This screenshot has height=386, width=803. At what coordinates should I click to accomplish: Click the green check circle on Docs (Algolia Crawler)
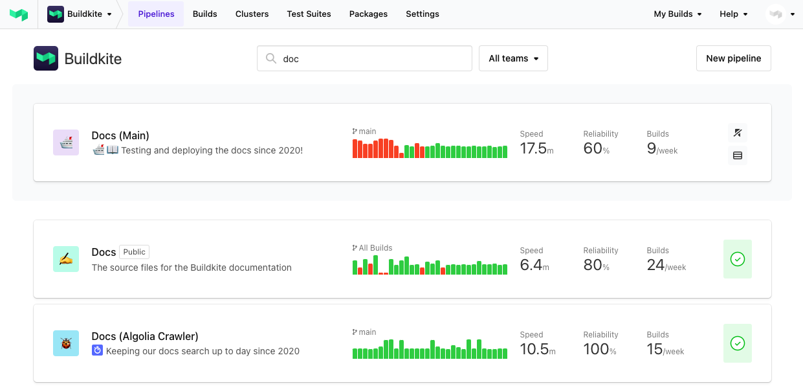pos(737,343)
